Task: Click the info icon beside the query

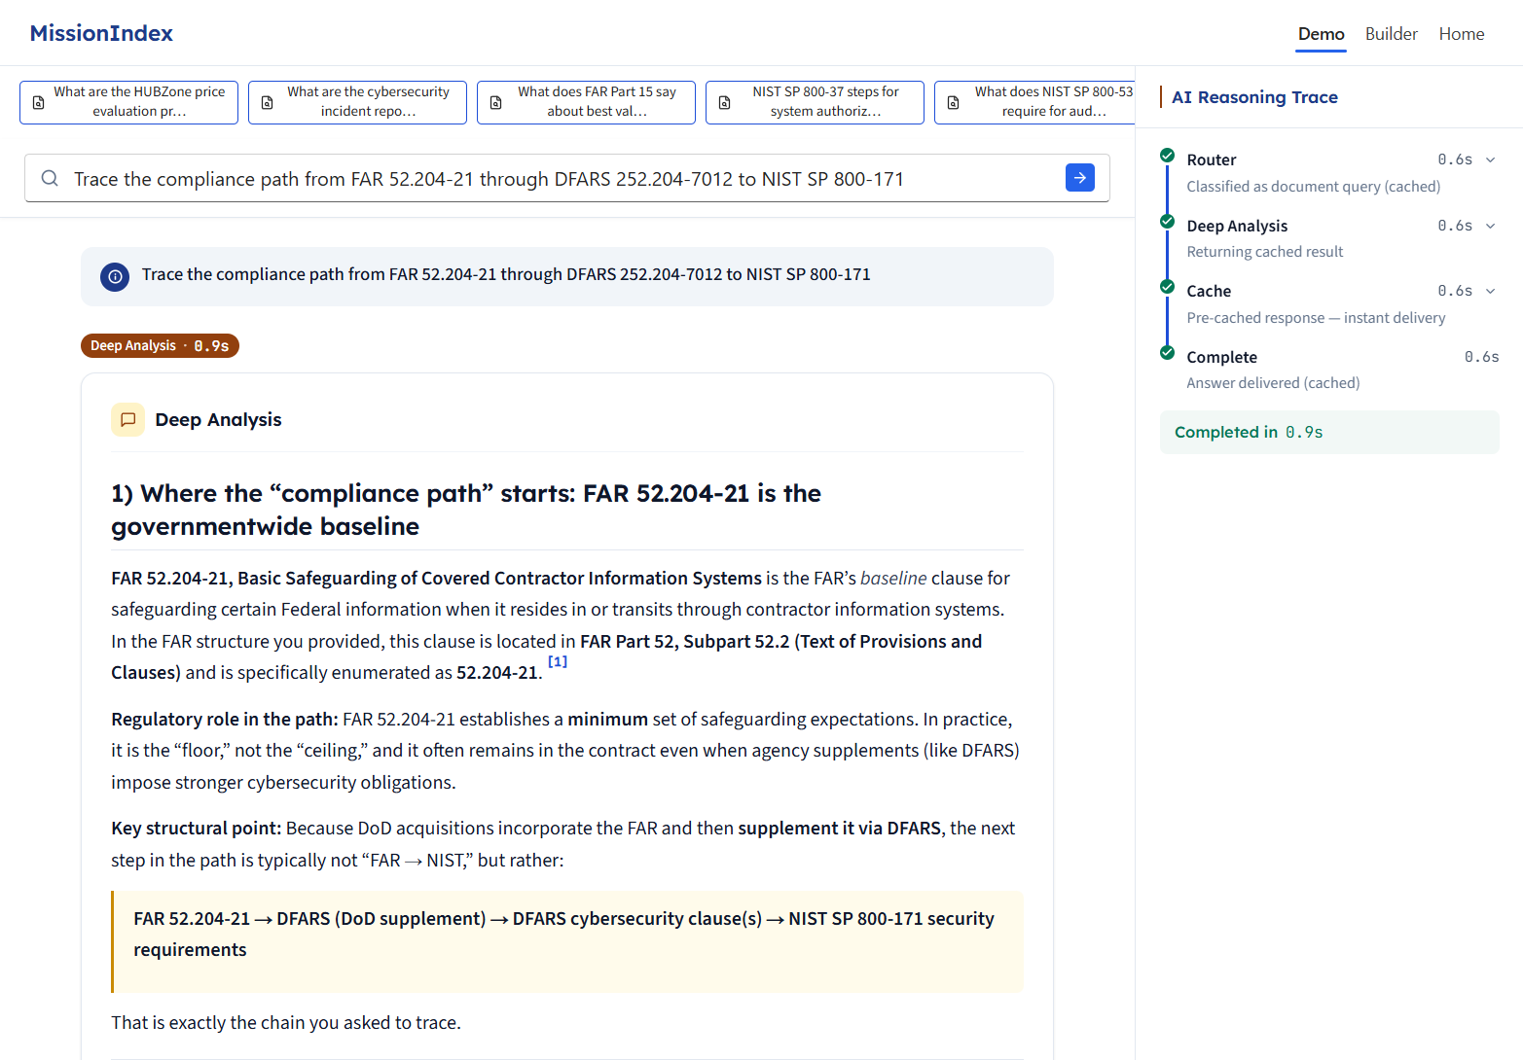Action: coord(115,276)
